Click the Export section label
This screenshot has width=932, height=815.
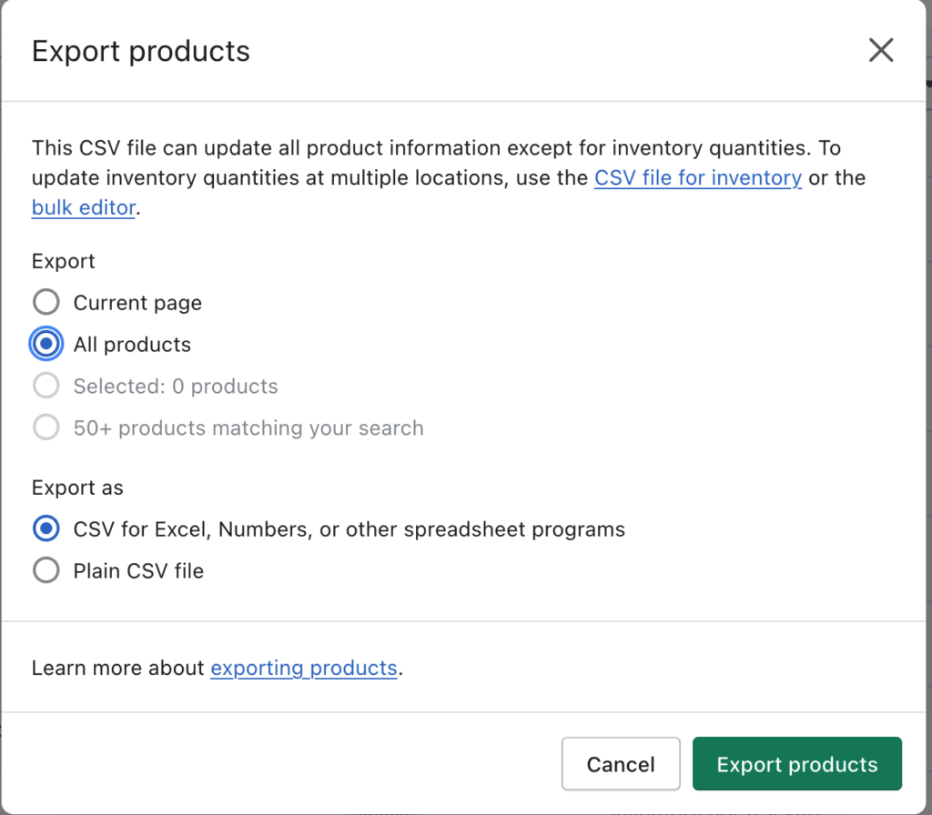tap(63, 261)
